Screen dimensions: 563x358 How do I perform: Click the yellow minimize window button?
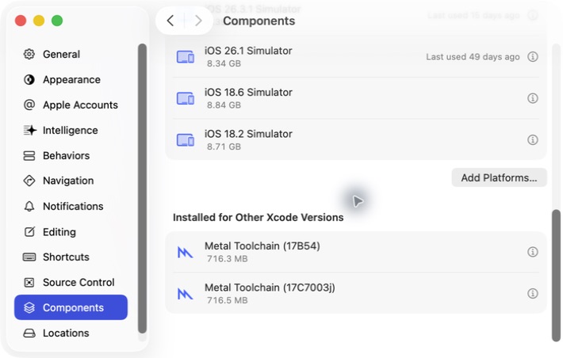(x=39, y=21)
